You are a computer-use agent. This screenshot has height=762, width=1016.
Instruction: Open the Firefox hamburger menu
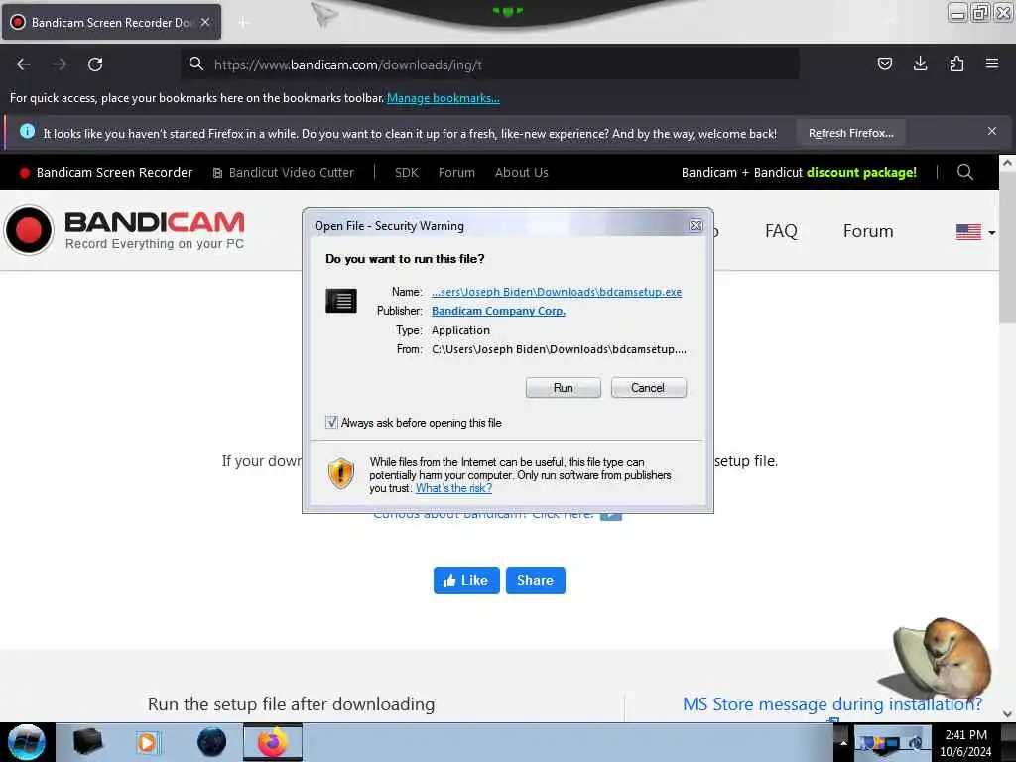click(x=992, y=63)
